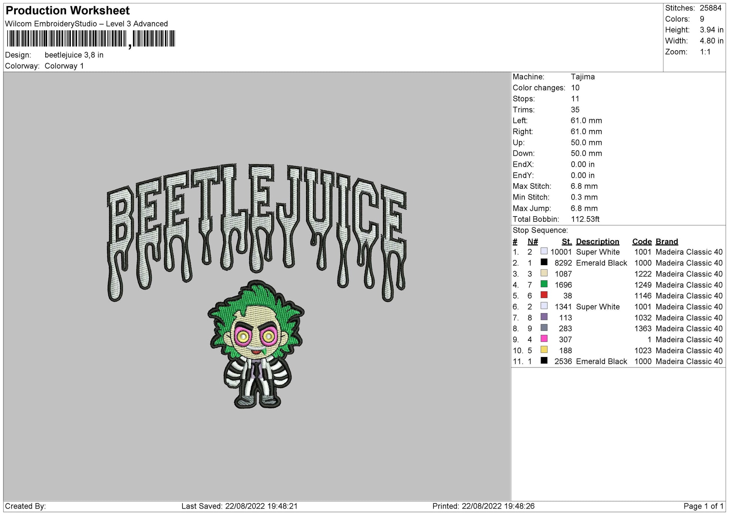729x515 pixels.
Task: Click the Machine value "Tajima"
Action: (x=583, y=77)
